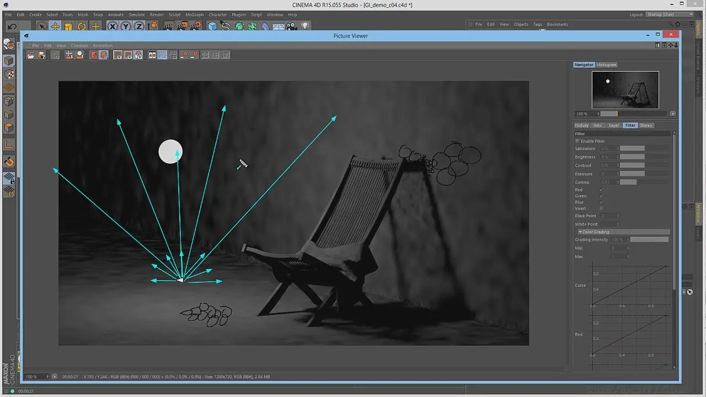The height and width of the screenshot is (397, 706).
Task: Activate the Rotate tool
Action: tap(82, 26)
